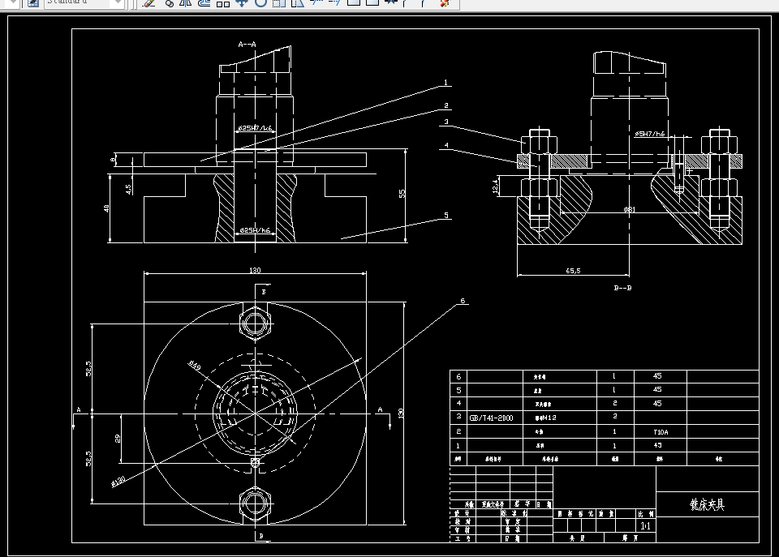Viewport: 779px width, 557px height.
Task: Select the ø25H/h6 fit dimension
Action: coord(255,230)
